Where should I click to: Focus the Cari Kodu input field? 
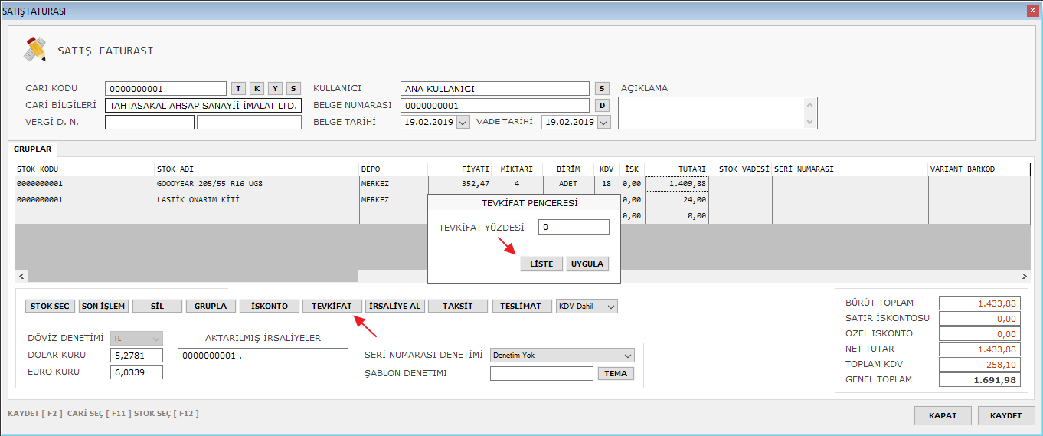coord(165,88)
